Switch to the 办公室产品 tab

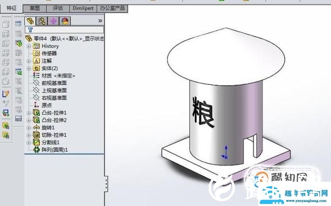pyautogui.click(x=112, y=8)
